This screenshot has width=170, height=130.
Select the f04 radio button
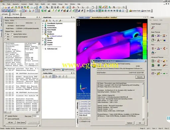tap(6, 36)
